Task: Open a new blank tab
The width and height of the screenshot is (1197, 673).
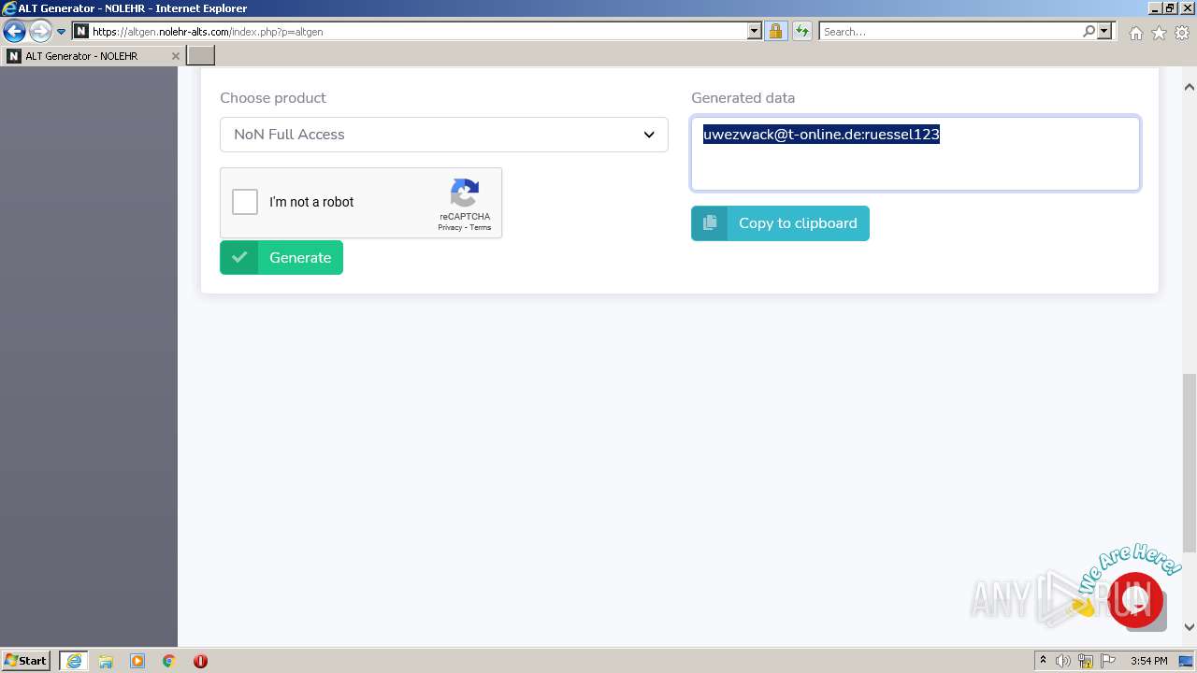Action: pyautogui.click(x=201, y=56)
